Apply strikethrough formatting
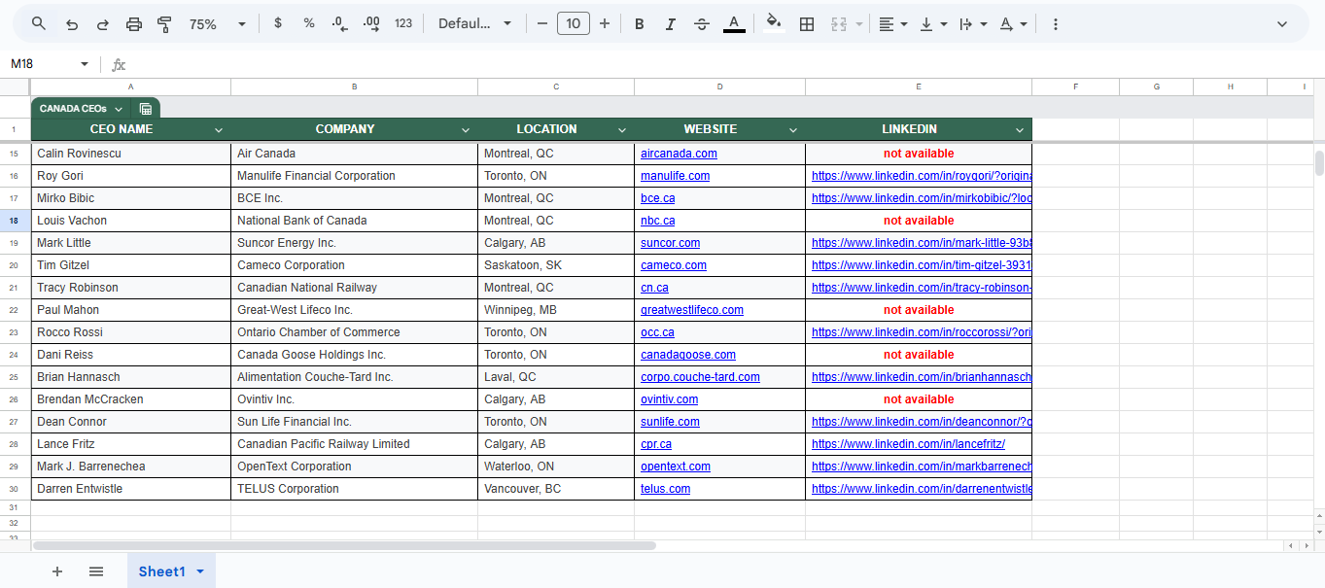The width and height of the screenshot is (1325, 588). pos(702,24)
